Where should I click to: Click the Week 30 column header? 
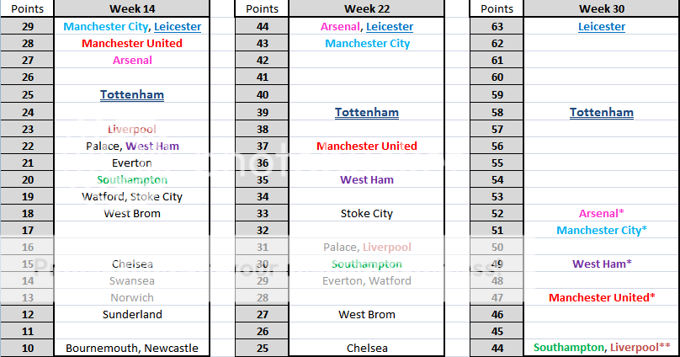point(601,8)
